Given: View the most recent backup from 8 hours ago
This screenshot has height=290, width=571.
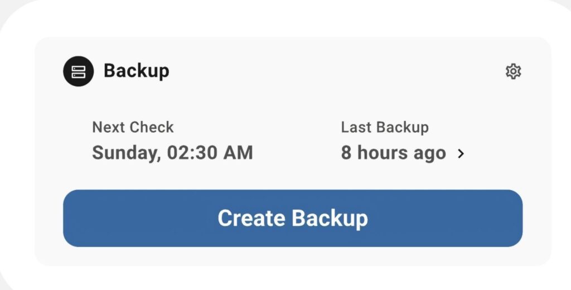Looking at the screenshot, I should pos(393,153).
